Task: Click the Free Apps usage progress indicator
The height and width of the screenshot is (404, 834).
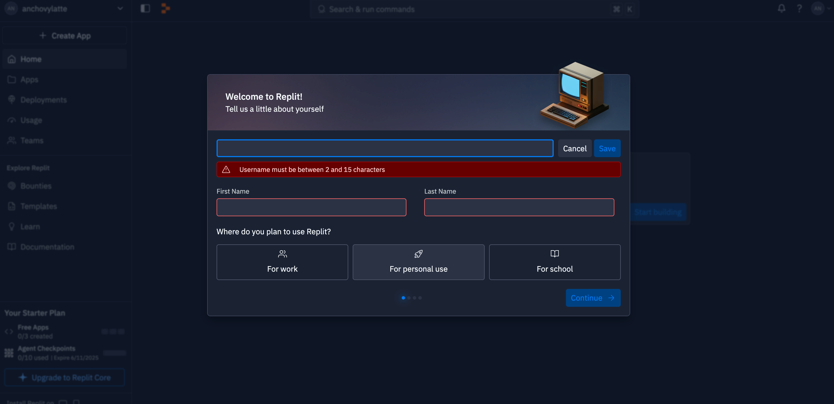Action: point(113,332)
